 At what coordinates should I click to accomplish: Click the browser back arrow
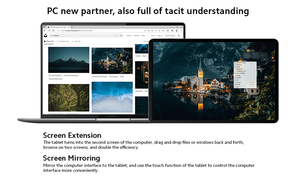pos(45,30)
